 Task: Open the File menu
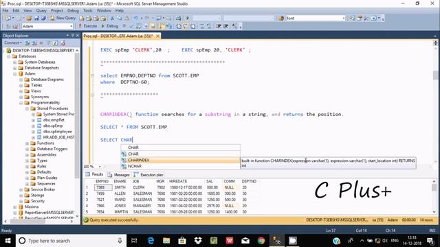click(5, 10)
